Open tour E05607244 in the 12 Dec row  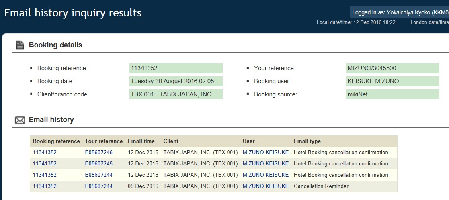(x=98, y=175)
